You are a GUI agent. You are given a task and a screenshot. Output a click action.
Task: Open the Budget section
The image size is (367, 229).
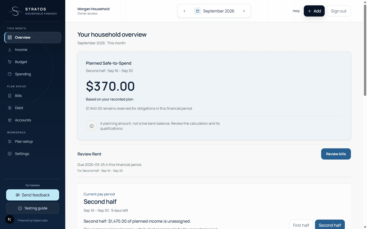pyautogui.click(x=33, y=62)
